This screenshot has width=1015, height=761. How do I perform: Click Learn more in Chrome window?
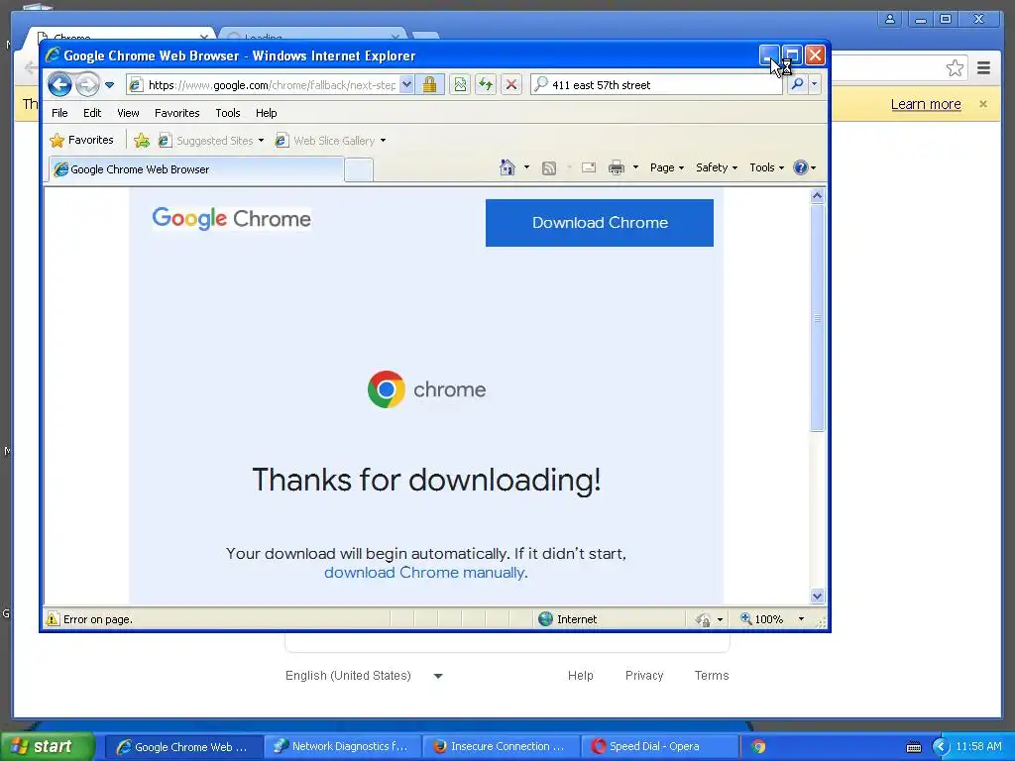click(x=926, y=104)
